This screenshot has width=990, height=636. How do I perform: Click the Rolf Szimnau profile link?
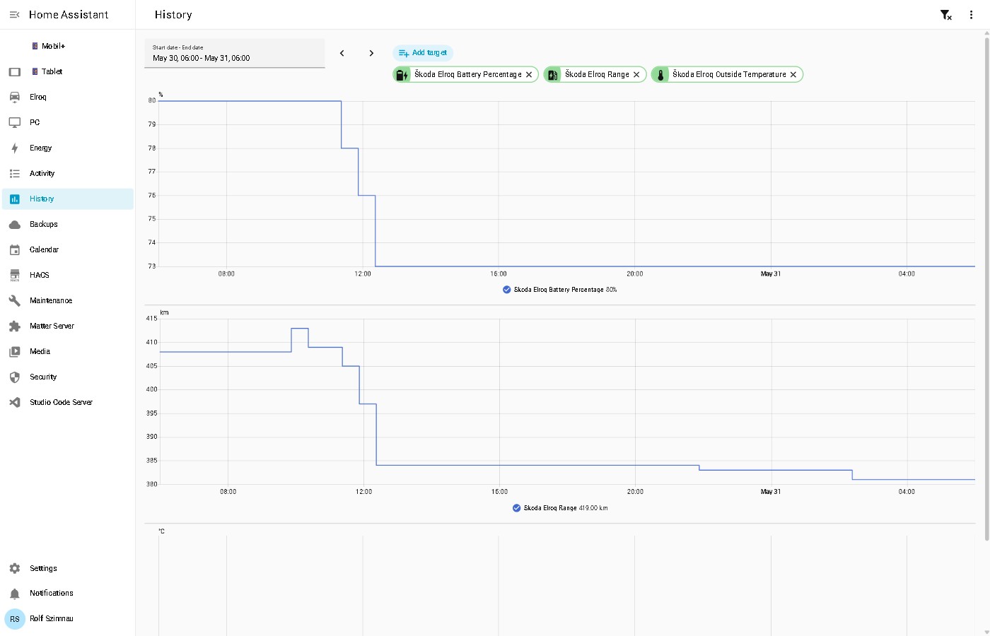pos(68,619)
